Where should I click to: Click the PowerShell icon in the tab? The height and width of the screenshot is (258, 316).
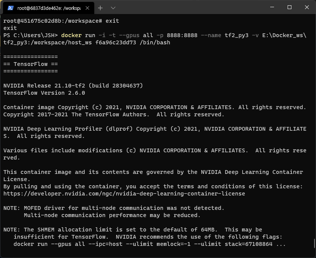tap(11, 8)
